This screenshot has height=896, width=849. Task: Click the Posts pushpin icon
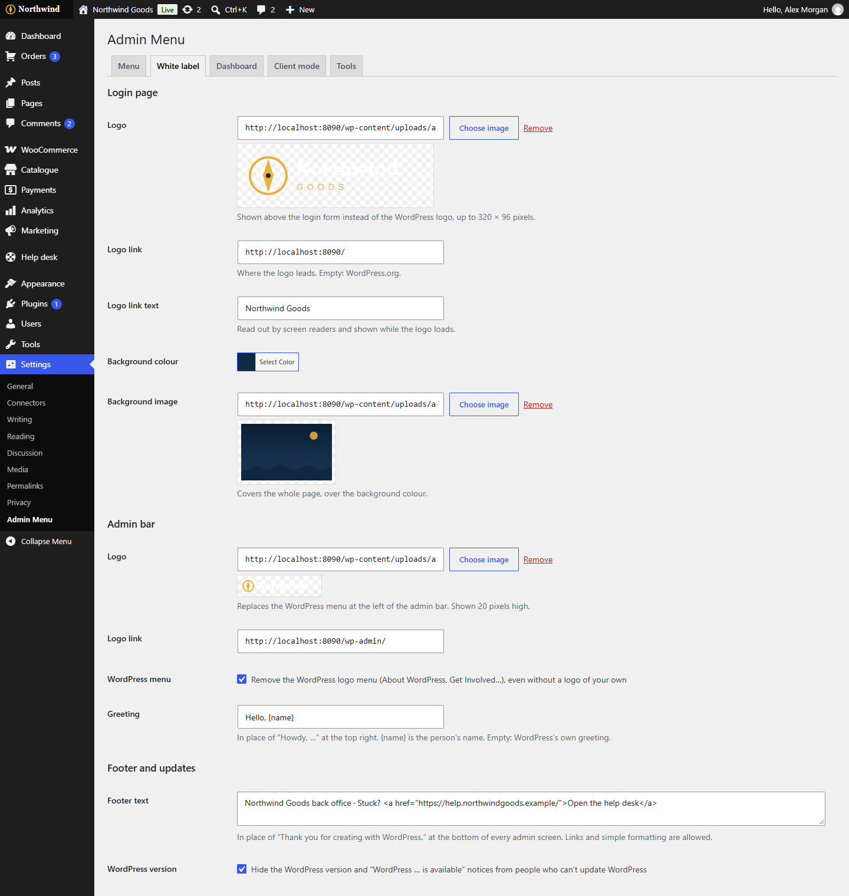coord(11,83)
